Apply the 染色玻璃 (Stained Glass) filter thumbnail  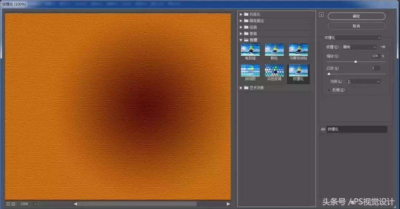(x=274, y=71)
